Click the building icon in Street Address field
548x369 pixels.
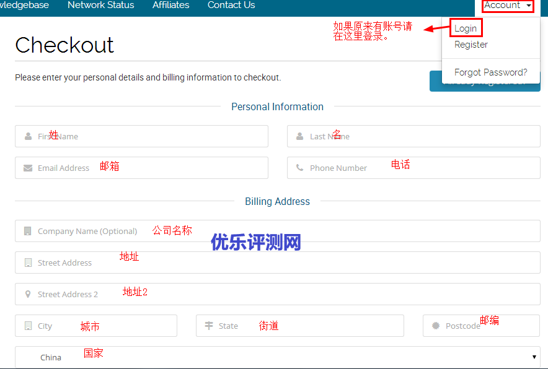29,263
